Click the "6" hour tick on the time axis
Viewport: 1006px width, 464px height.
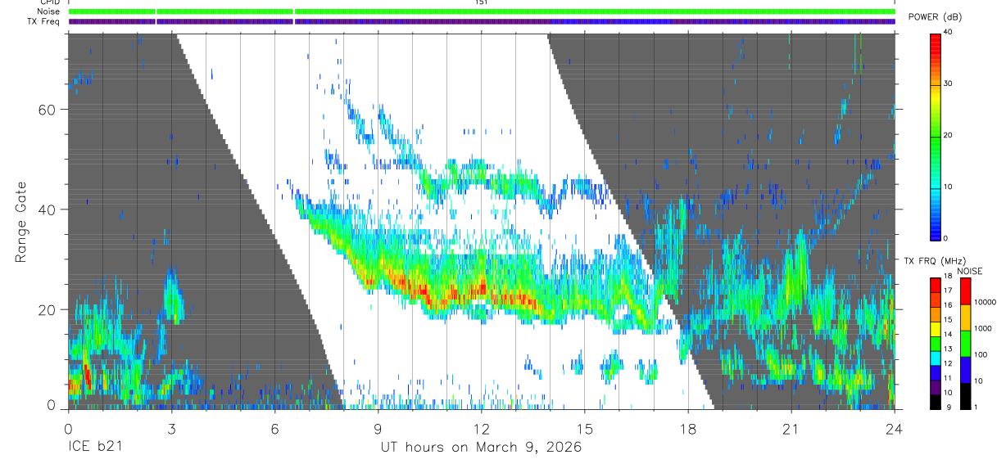pyautogui.click(x=274, y=429)
